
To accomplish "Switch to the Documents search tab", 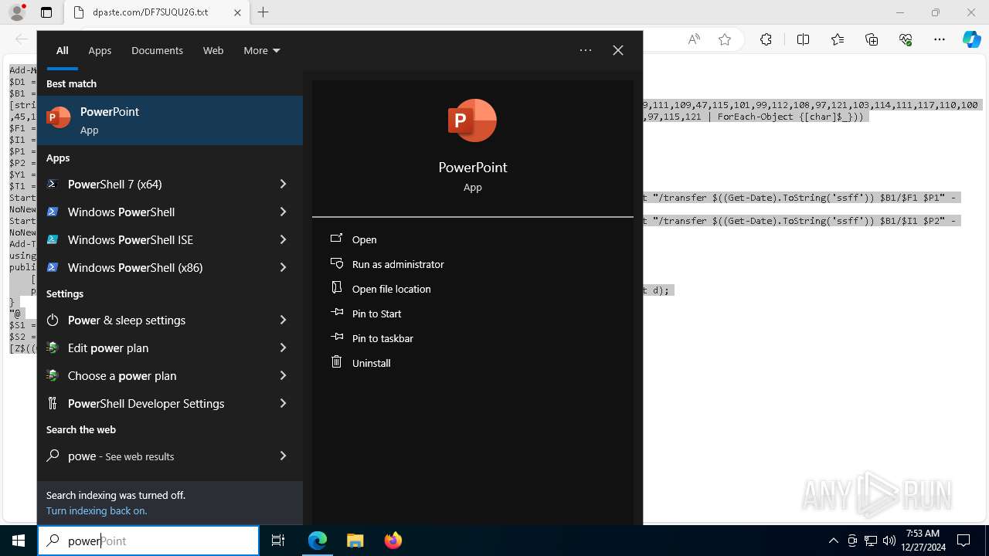I will 157,50.
